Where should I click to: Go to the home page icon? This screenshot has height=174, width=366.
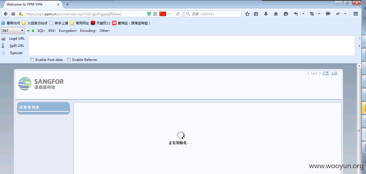point(276,14)
